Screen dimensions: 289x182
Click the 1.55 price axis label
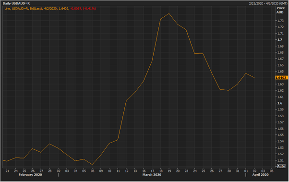click(x=280, y=135)
